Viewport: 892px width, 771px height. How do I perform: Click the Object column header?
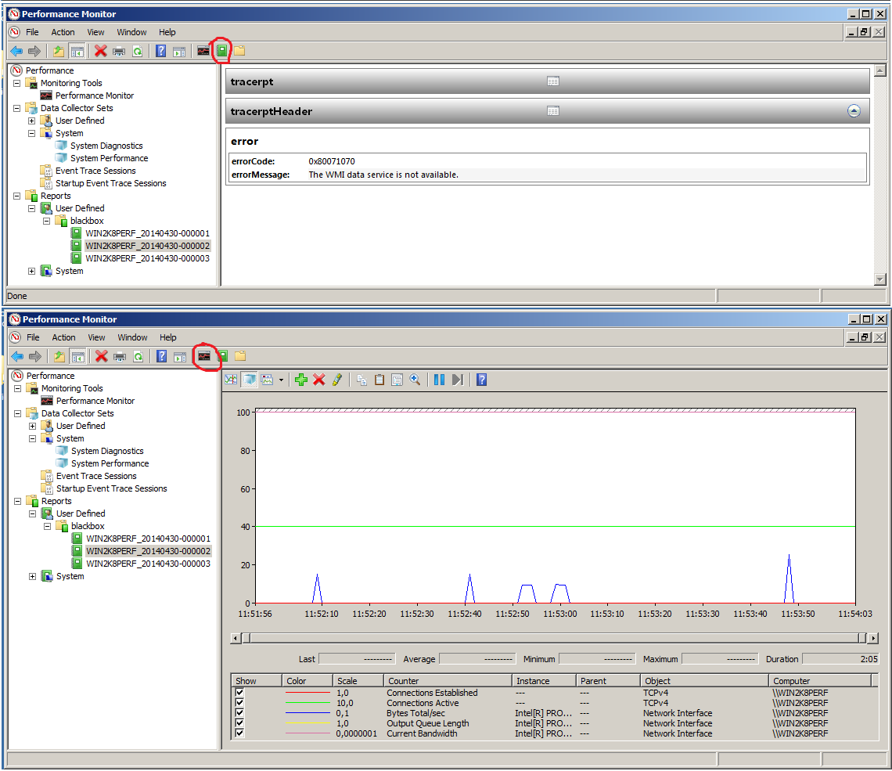pos(704,680)
